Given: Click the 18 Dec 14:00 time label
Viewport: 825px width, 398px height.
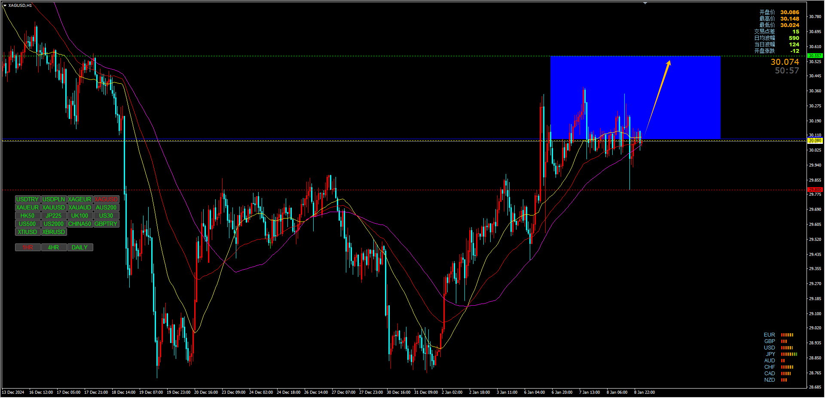Looking at the screenshot, I should click(x=124, y=392).
